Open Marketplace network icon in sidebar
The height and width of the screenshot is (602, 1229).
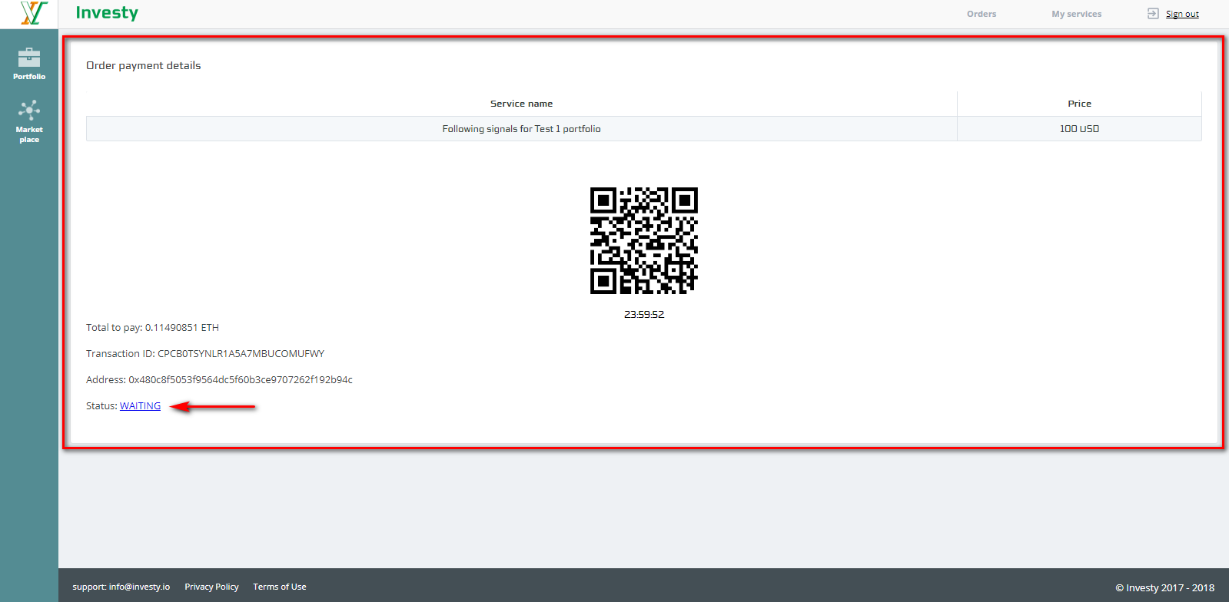(x=29, y=110)
